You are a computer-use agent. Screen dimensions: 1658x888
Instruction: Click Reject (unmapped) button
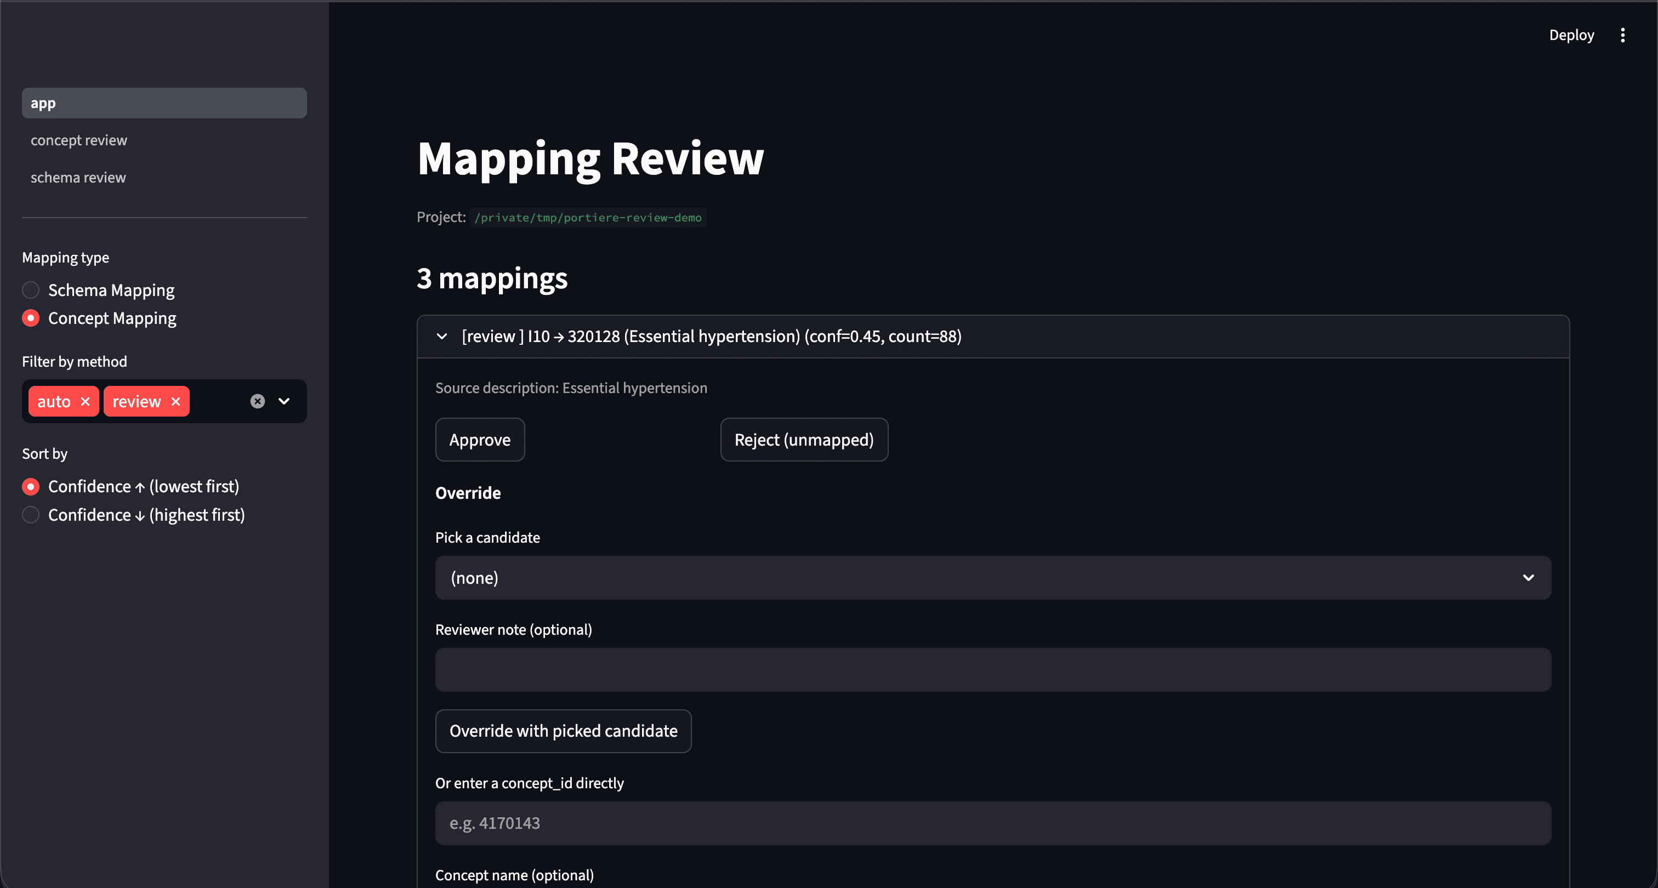pyautogui.click(x=804, y=440)
